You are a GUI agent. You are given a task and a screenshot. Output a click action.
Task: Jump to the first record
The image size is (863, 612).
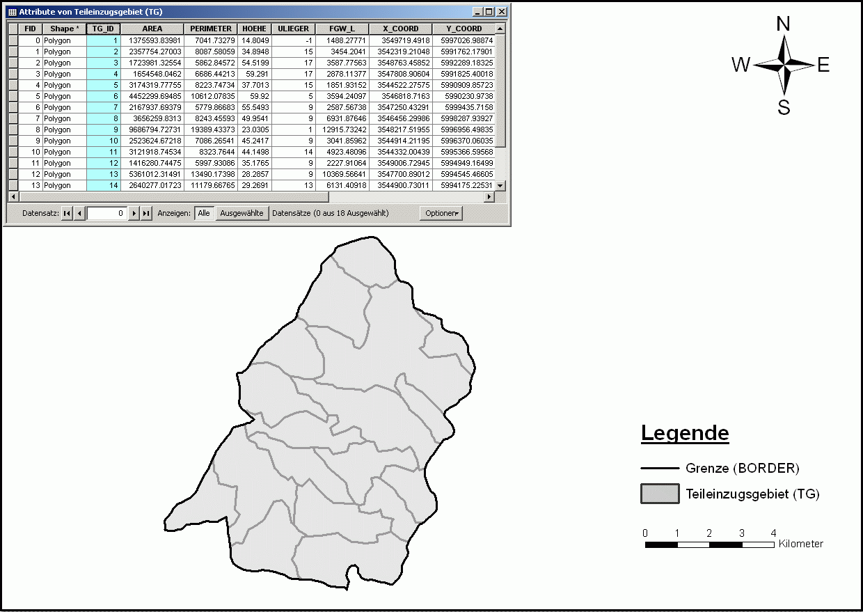67,214
